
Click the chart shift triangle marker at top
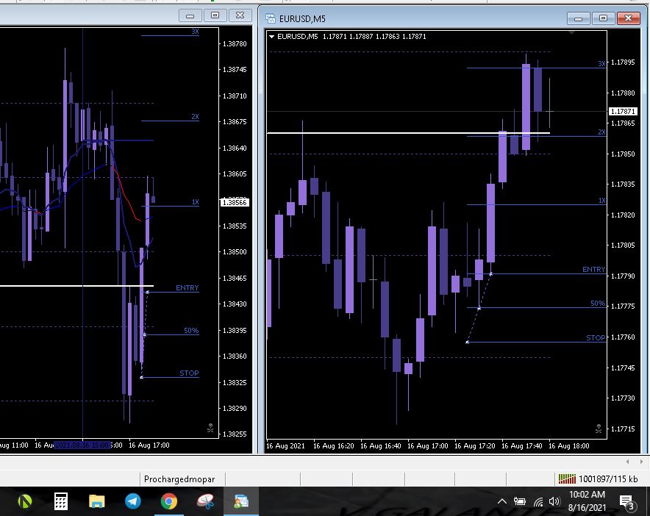coord(572,33)
